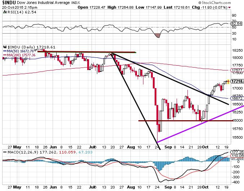Click the 177.26 MACD tag on right axis
Screen dimensions: 244x191
[x=238, y=152]
